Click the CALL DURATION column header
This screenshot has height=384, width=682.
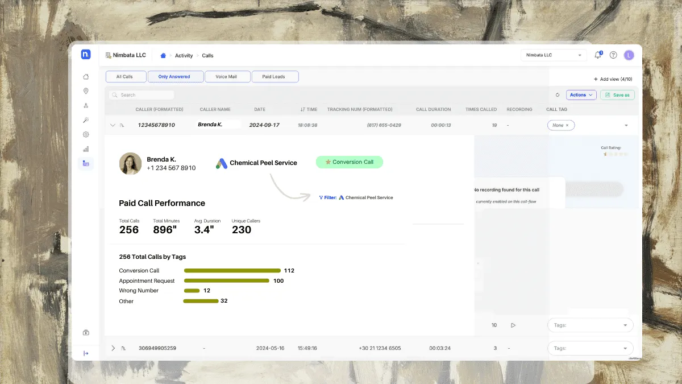[434, 109]
